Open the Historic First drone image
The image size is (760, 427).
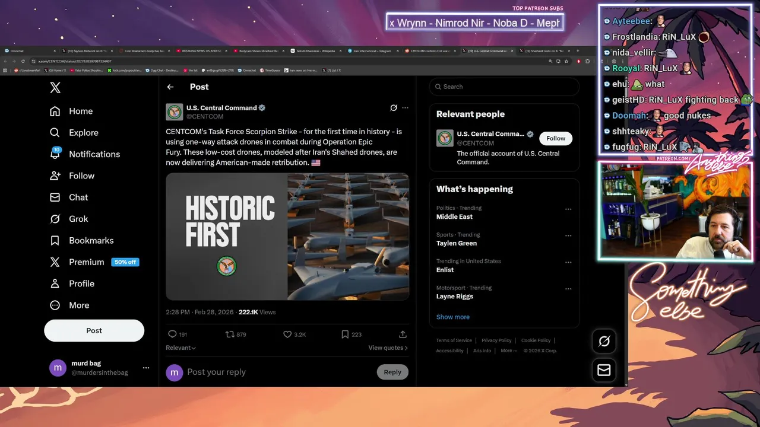click(x=287, y=237)
